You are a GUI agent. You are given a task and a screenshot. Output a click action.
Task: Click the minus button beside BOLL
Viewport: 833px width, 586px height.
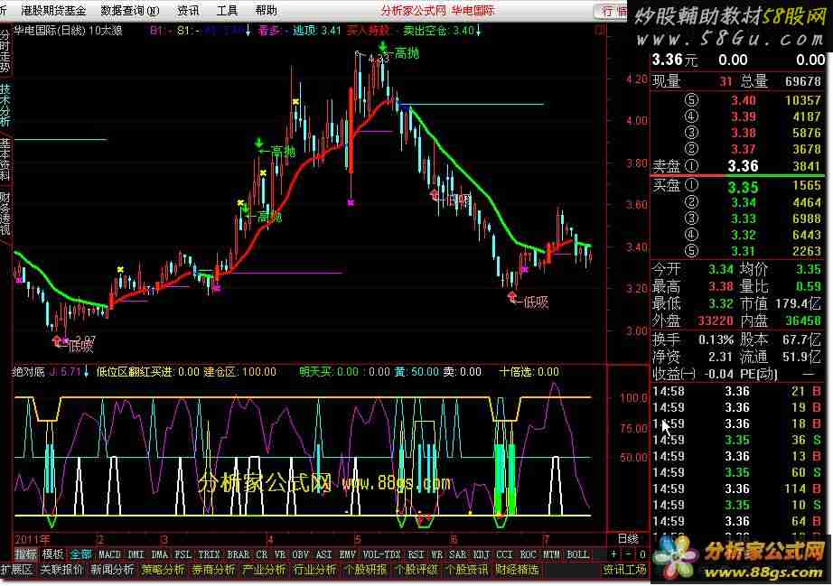[x=628, y=554]
